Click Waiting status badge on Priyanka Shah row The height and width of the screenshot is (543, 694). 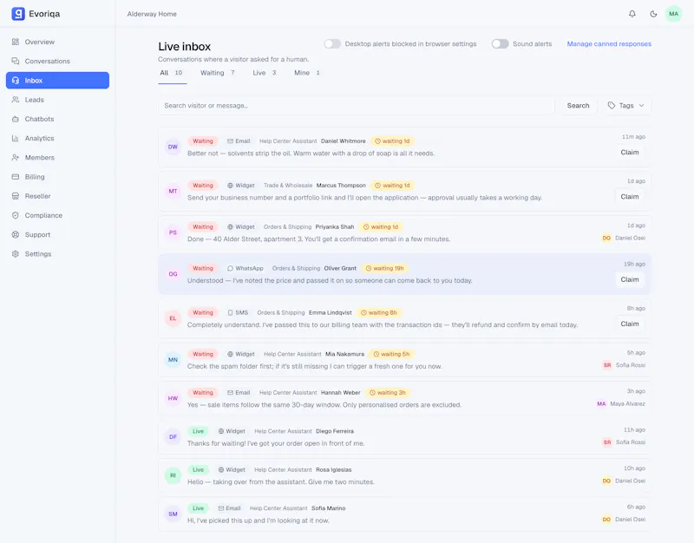[x=203, y=227]
